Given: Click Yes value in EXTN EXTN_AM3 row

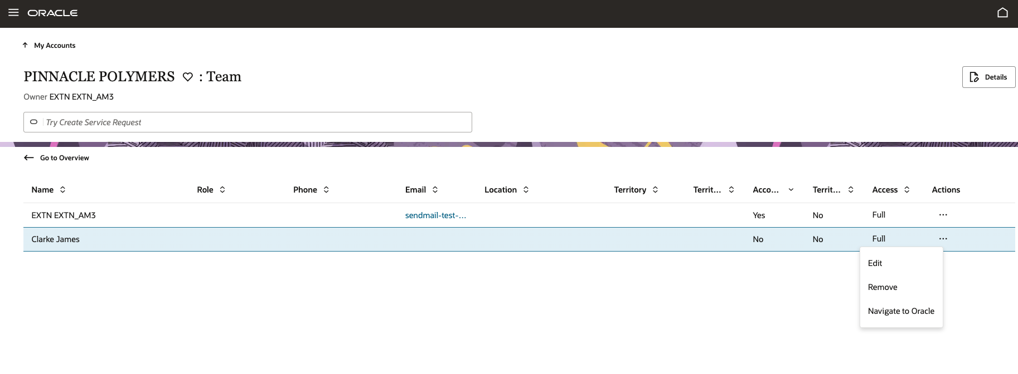Looking at the screenshot, I should pos(759,215).
